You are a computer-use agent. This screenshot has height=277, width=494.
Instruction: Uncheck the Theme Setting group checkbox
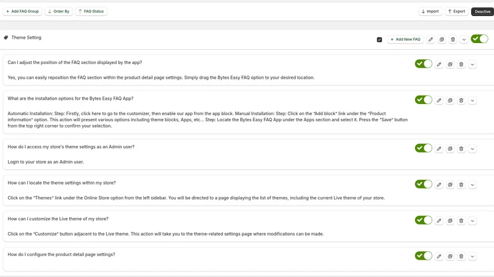coord(379,39)
